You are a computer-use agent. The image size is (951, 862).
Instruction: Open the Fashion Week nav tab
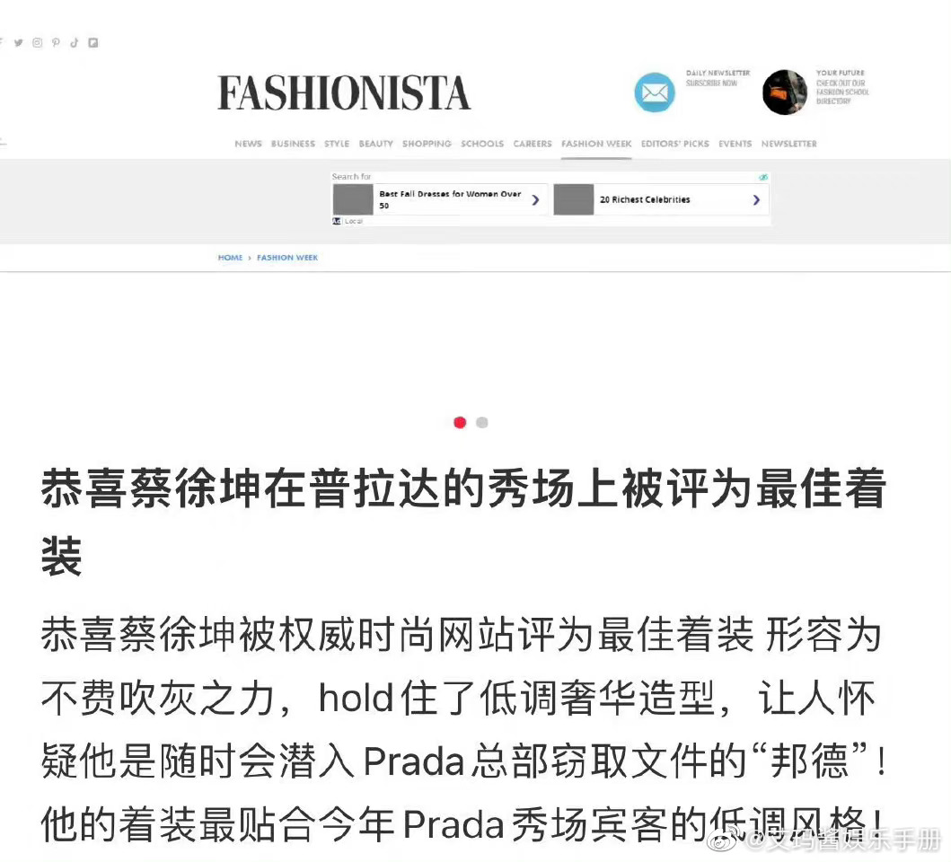point(596,144)
